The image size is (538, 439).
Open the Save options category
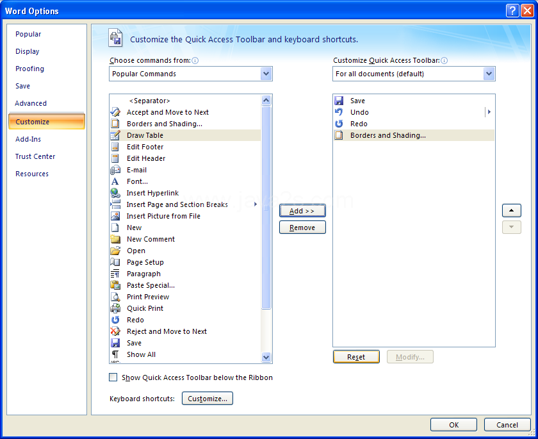pos(22,86)
